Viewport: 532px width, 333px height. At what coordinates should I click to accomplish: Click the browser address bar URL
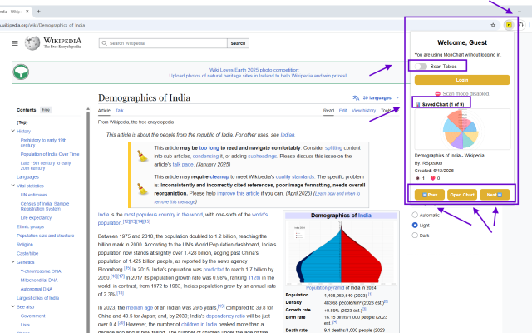point(42,25)
